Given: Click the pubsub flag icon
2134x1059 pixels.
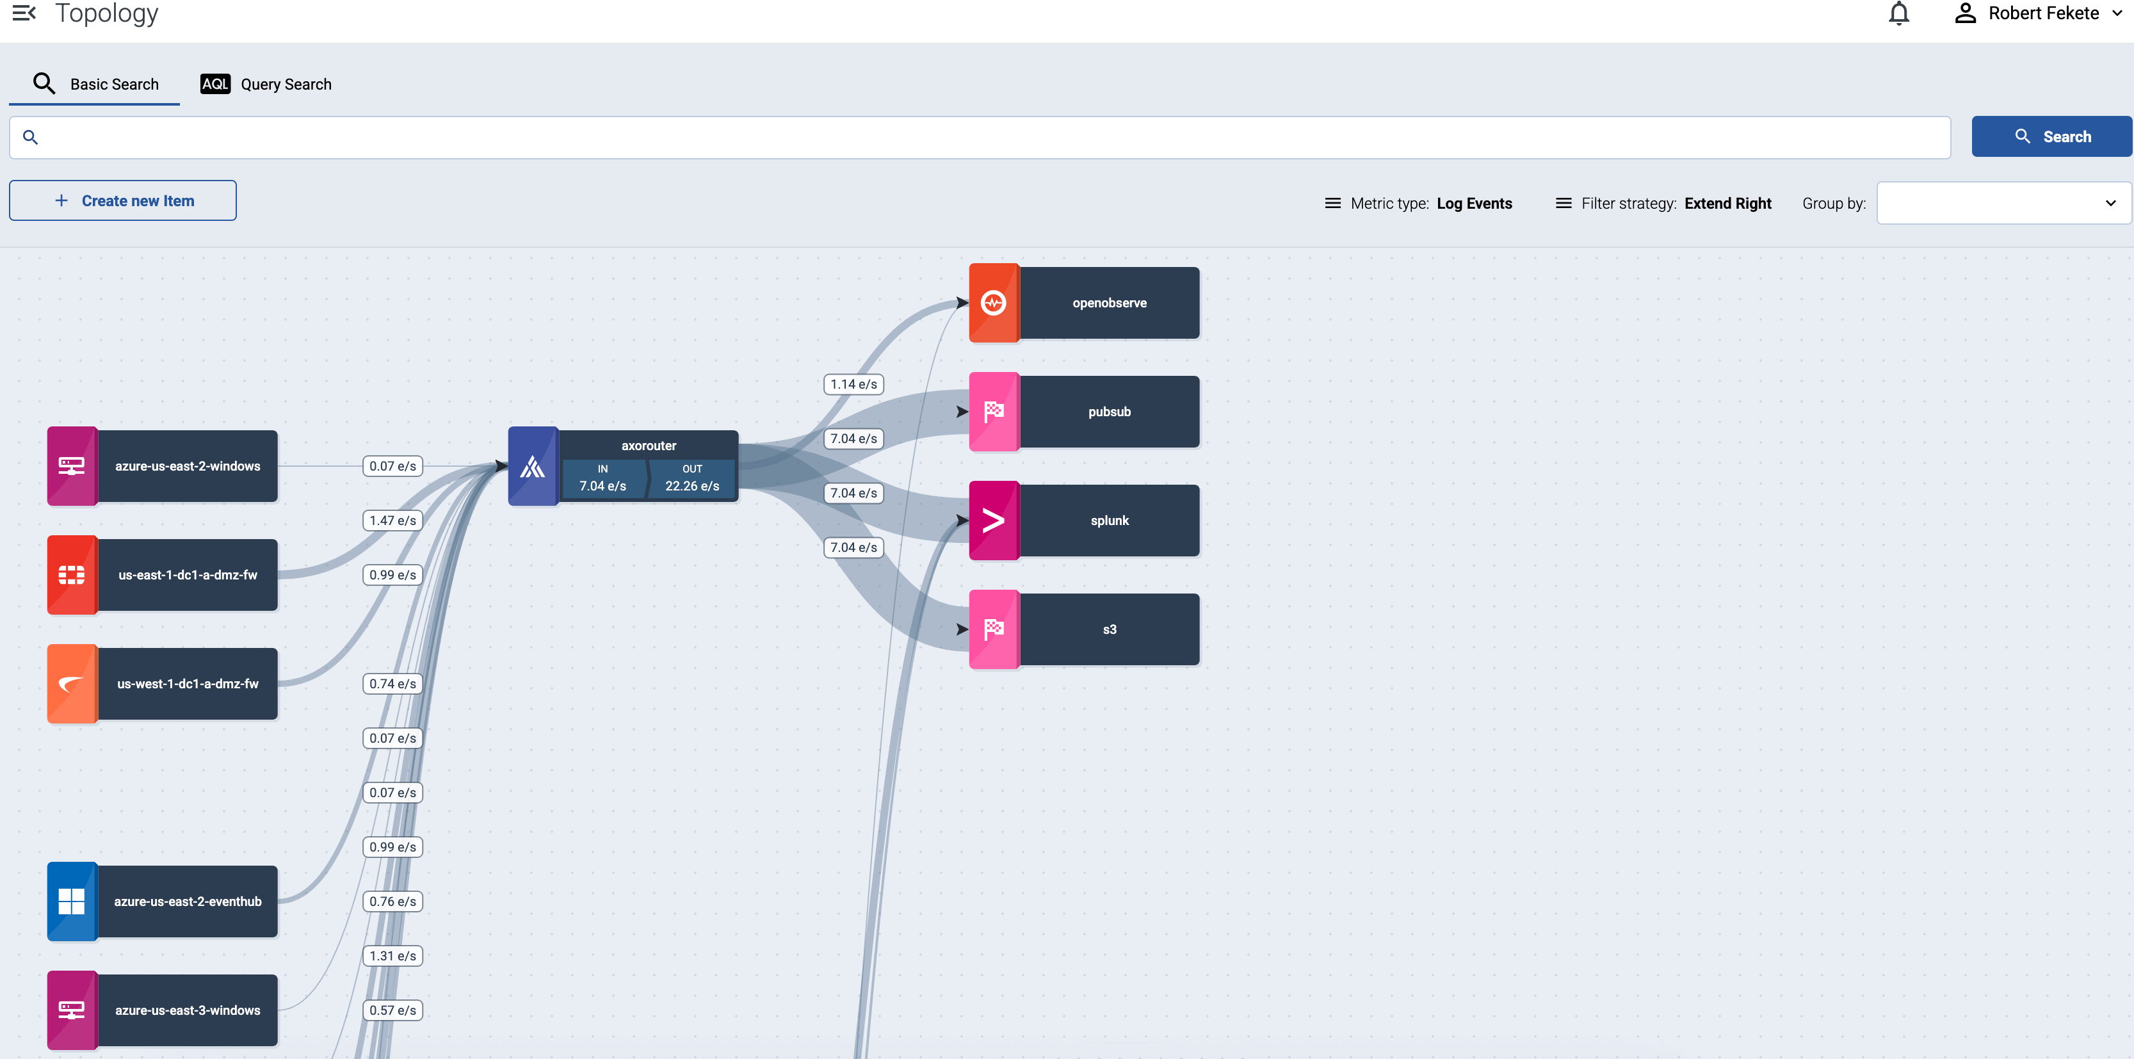Looking at the screenshot, I should [994, 411].
